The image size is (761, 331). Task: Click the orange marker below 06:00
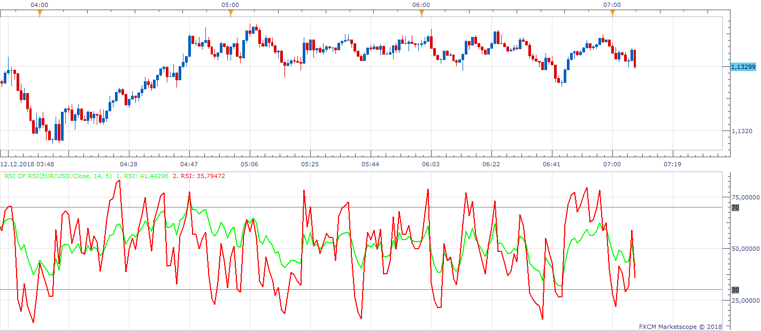(421, 13)
